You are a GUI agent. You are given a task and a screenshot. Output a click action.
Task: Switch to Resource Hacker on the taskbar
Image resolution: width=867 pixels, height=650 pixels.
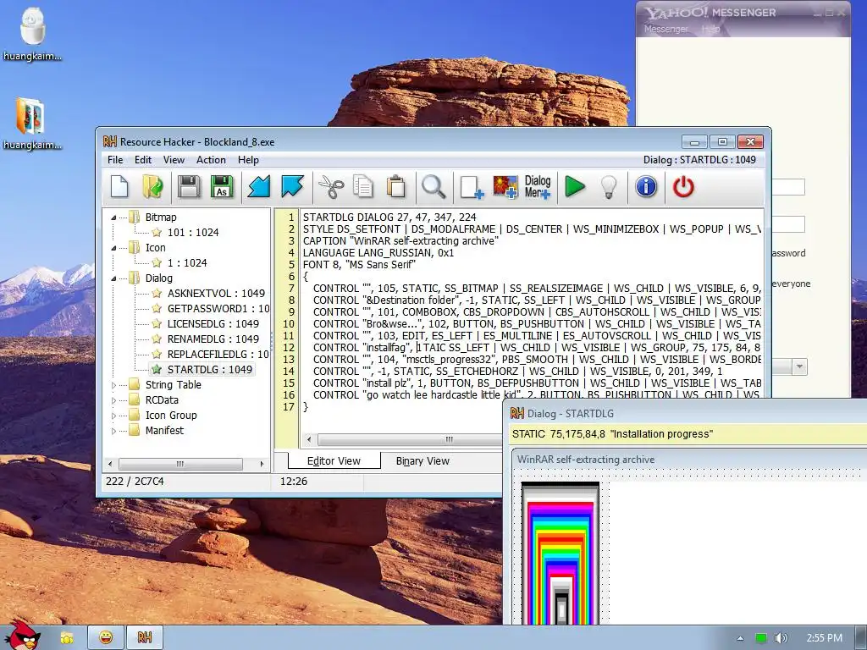144,638
